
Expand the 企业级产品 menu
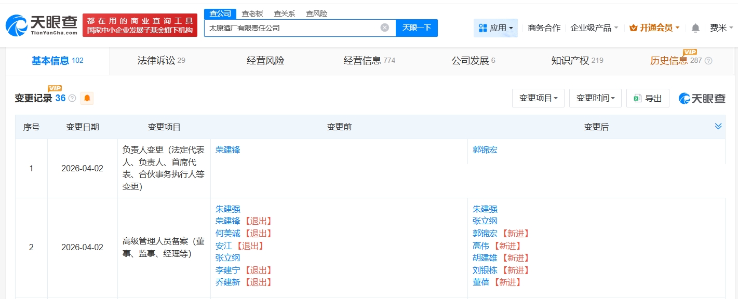(x=594, y=28)
